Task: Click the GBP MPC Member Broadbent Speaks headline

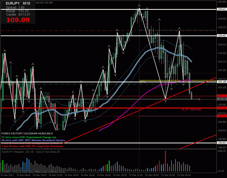Action: [33, 140]
